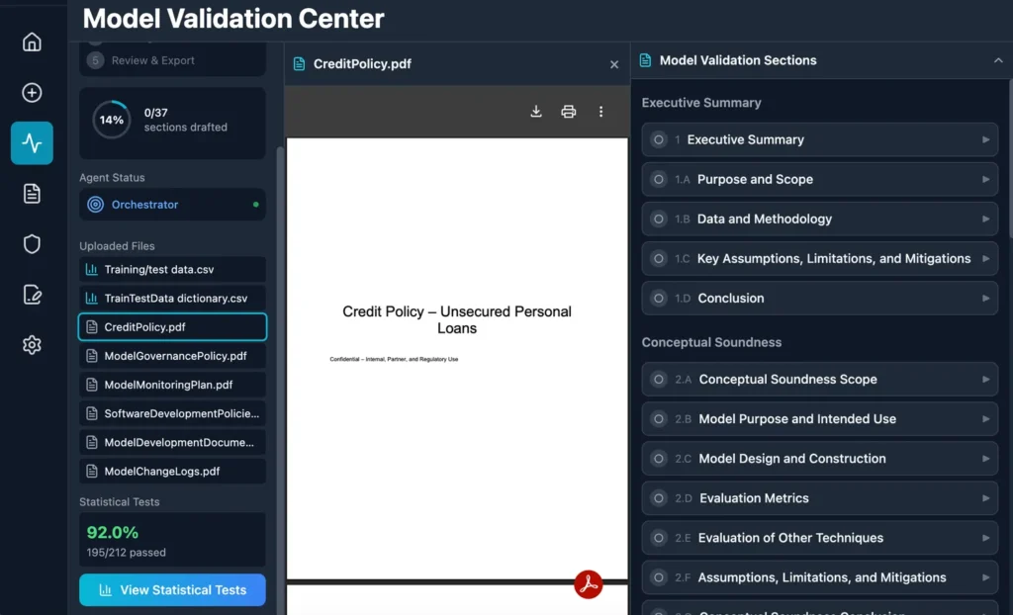Viewport: 1013px width, 615px height.
Task: Select the activity pulse sidebar icon
Action: (32, 143)
